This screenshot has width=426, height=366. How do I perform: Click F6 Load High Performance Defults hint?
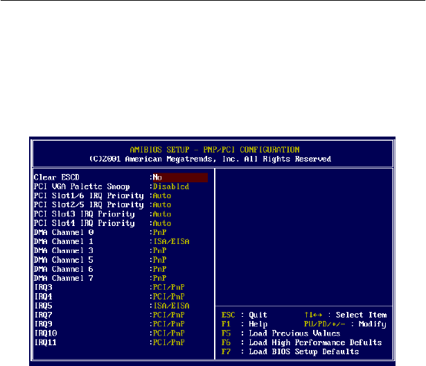(x=301, y=342)
